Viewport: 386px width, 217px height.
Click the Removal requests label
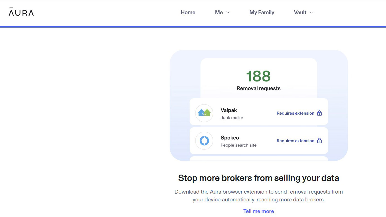[259, 88]
